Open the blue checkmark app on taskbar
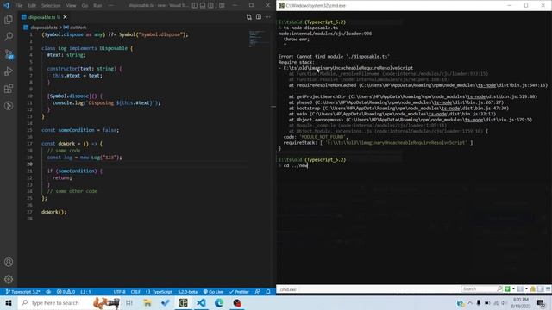Image resolution: width=552 pixels, height=310 pixels. (165, 302)
